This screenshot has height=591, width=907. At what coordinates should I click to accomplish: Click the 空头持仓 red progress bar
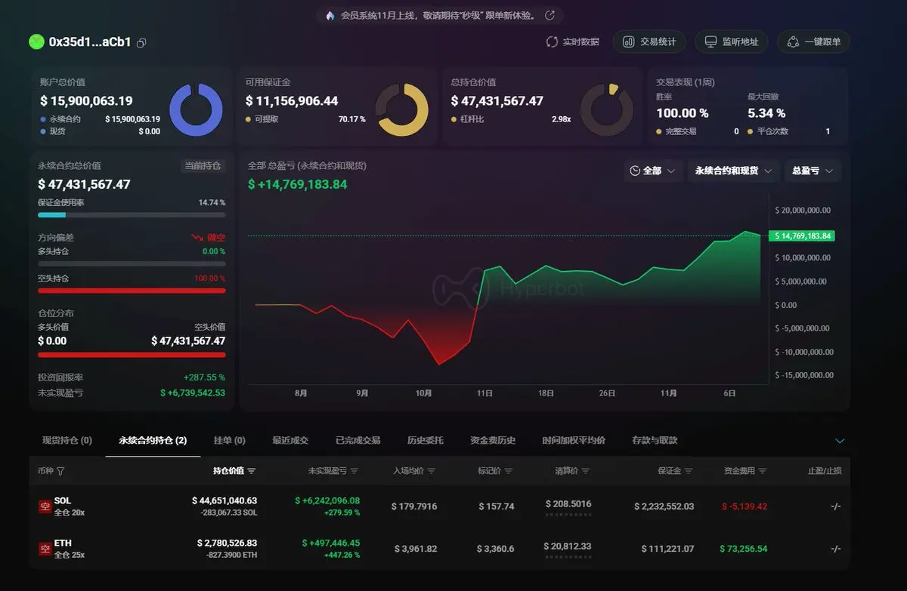pyautogui.click(x=132, y=291)
